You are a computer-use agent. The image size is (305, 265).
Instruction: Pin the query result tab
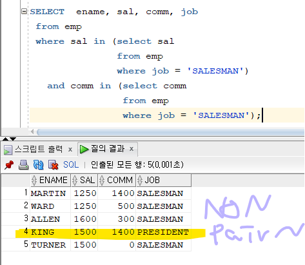click(x=9, y=165)
